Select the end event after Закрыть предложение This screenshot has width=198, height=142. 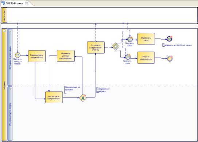pyautogui.click(x=170, y=59)
